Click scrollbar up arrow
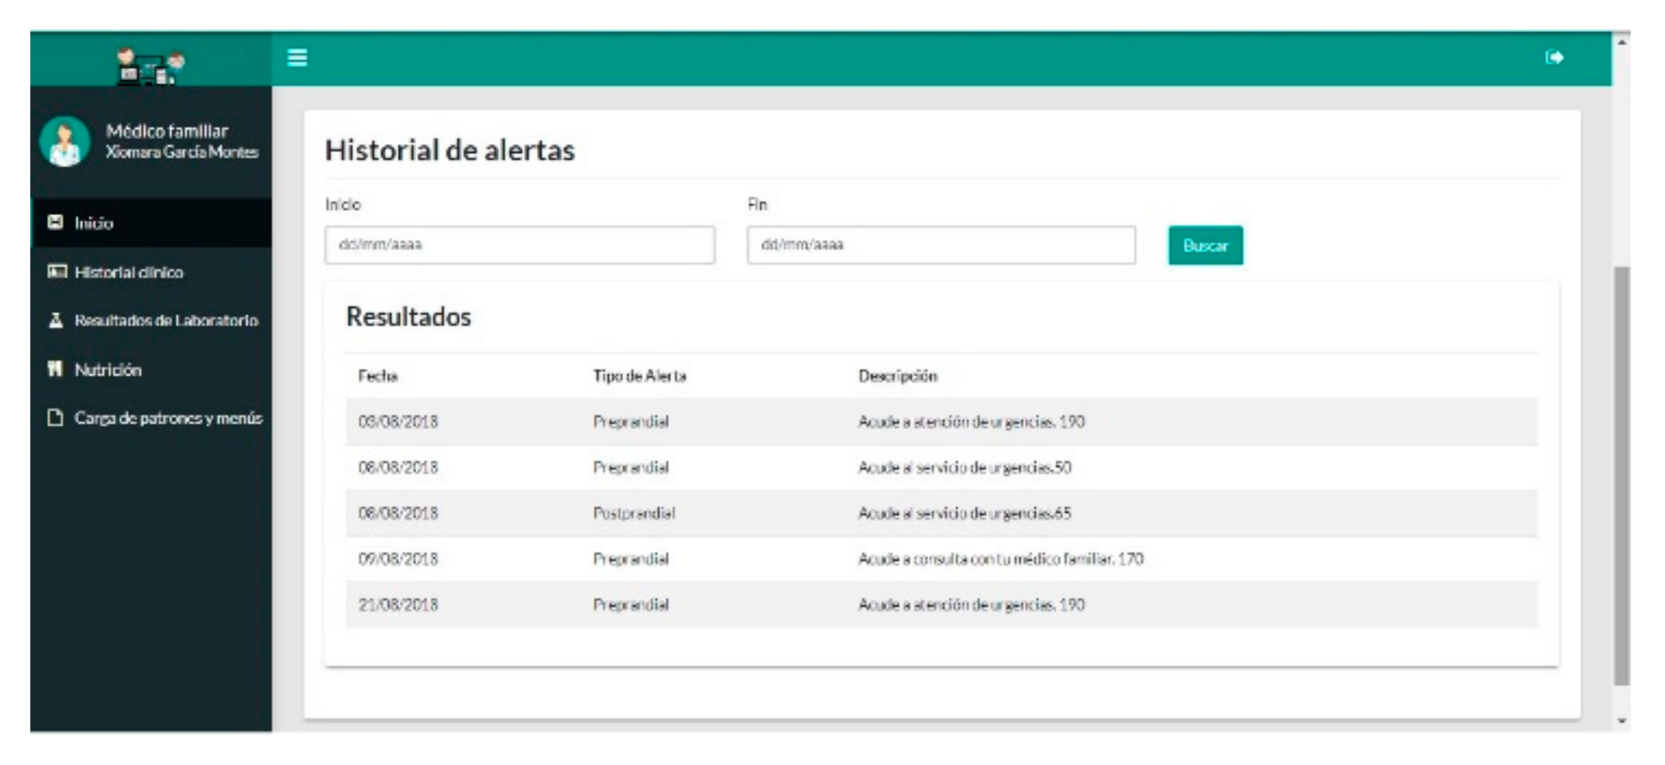The width and height of the screenshot is (1665, 765). (x=1621, y=42)
